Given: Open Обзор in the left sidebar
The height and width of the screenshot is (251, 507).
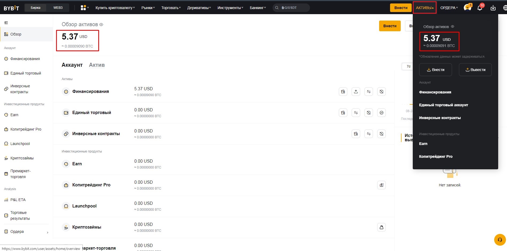Looking at the screenshot, I should point(26,34).
